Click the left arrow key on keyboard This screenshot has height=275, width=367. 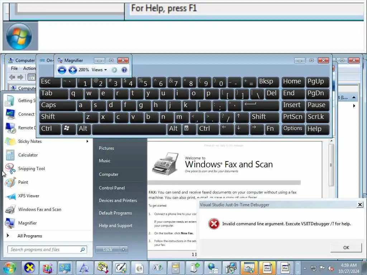tap(227, 129)
